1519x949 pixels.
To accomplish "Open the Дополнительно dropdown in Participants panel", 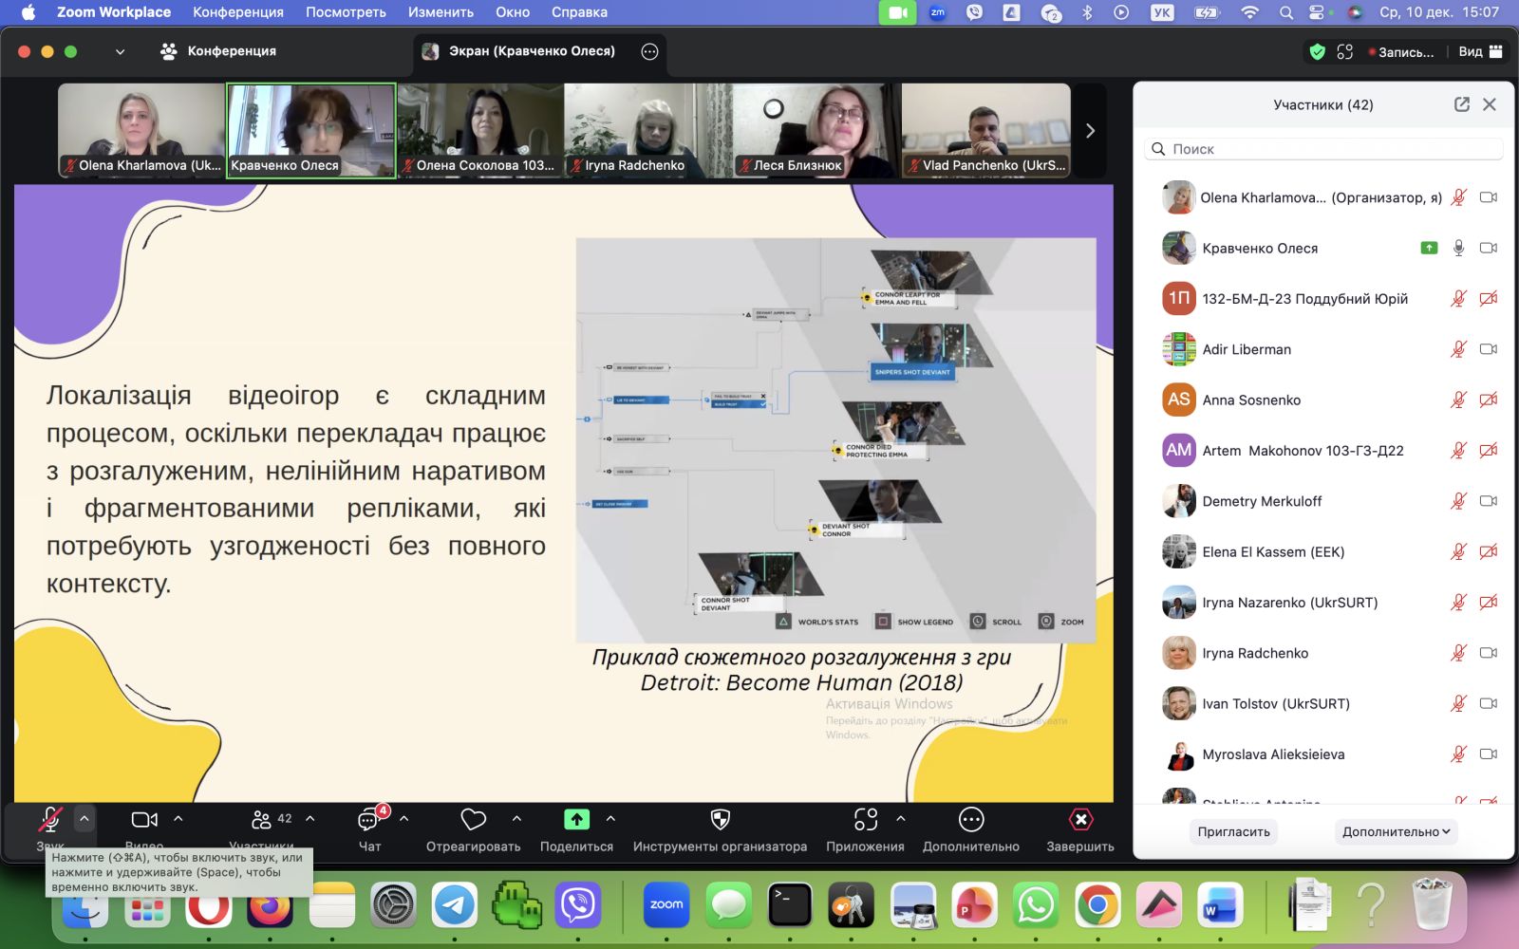I will [x=1396, y=831].
